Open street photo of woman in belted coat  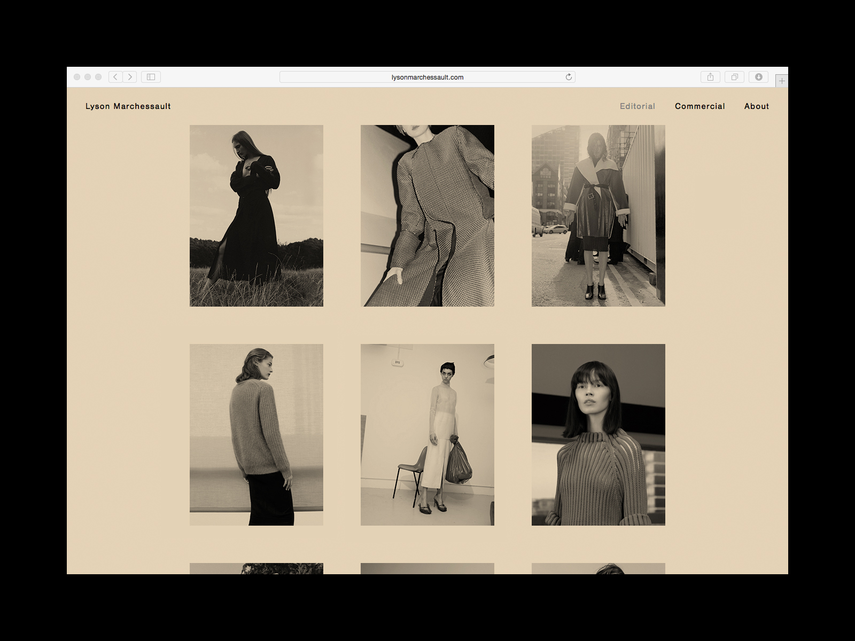(x=598, y=216)
